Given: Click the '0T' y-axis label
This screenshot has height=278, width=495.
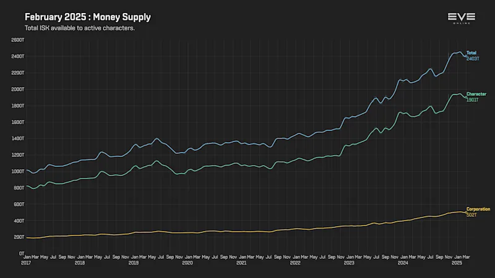Looking at the screenshot, I should click(22, 253).
